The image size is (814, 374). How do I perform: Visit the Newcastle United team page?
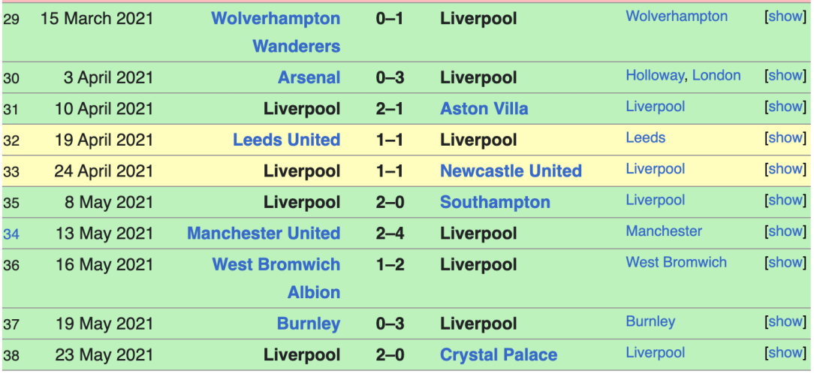pyautogui.click(x=511, y=171)
